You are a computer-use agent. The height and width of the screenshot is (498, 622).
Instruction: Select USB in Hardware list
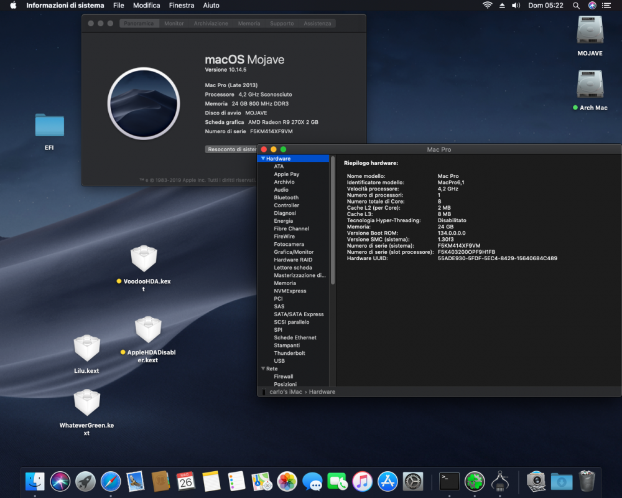[x=279, y=361]
